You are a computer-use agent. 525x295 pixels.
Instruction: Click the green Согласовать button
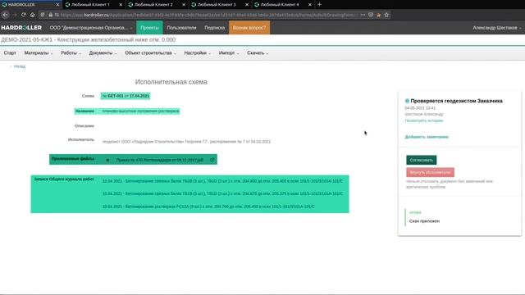click(x=421, y=160)
